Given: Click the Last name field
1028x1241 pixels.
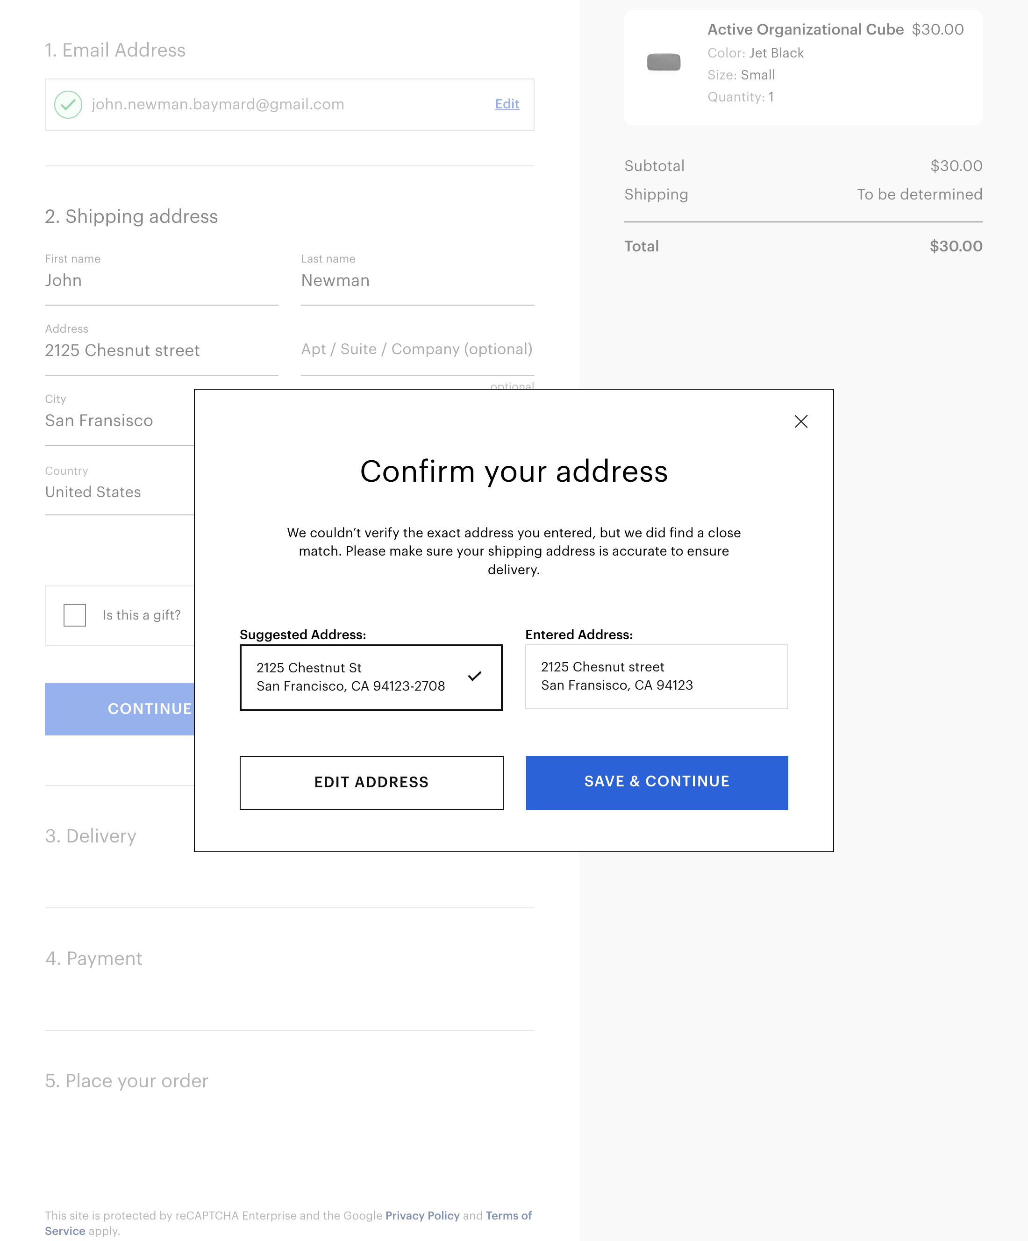Looking at the screenshot, I should (x=417, y=281).
